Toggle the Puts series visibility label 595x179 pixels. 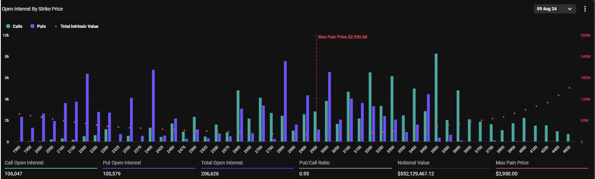(x=41, y=26)
